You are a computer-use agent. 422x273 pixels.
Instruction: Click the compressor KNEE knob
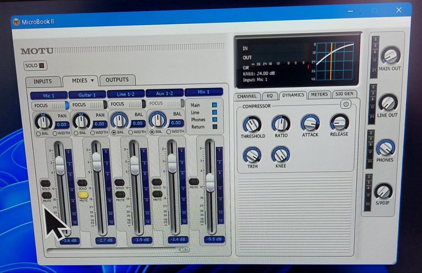(281, 154)
